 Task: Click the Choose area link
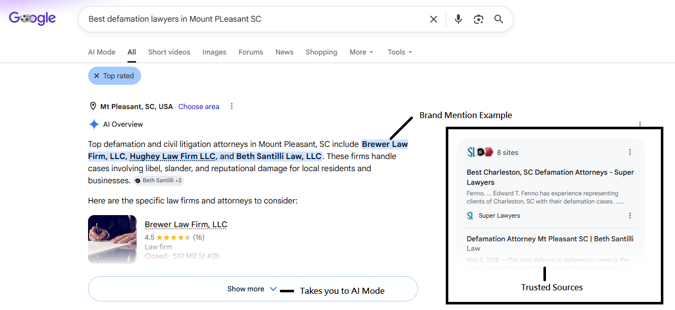pyautogui.click(x=199, y=107)
